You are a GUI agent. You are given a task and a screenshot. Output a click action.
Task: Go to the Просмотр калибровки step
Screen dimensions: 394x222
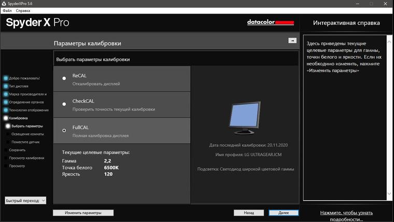coord(26,158)
